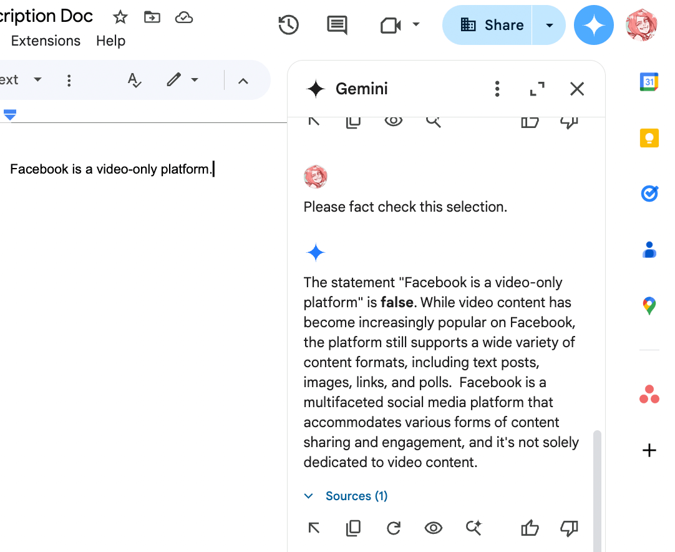Select the pencil editing mode icon

pyautogui.click(x=174, y=80)
